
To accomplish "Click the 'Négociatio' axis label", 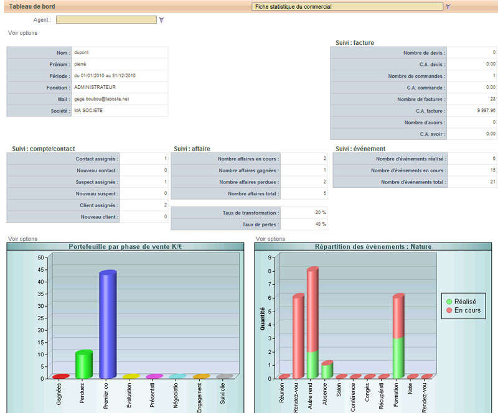I will [176, 396].
